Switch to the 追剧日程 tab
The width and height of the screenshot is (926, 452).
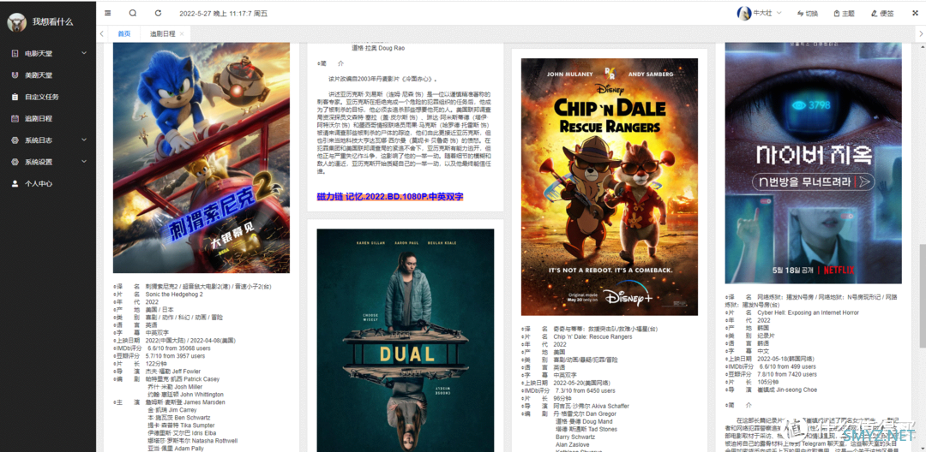tap(162, 33)
